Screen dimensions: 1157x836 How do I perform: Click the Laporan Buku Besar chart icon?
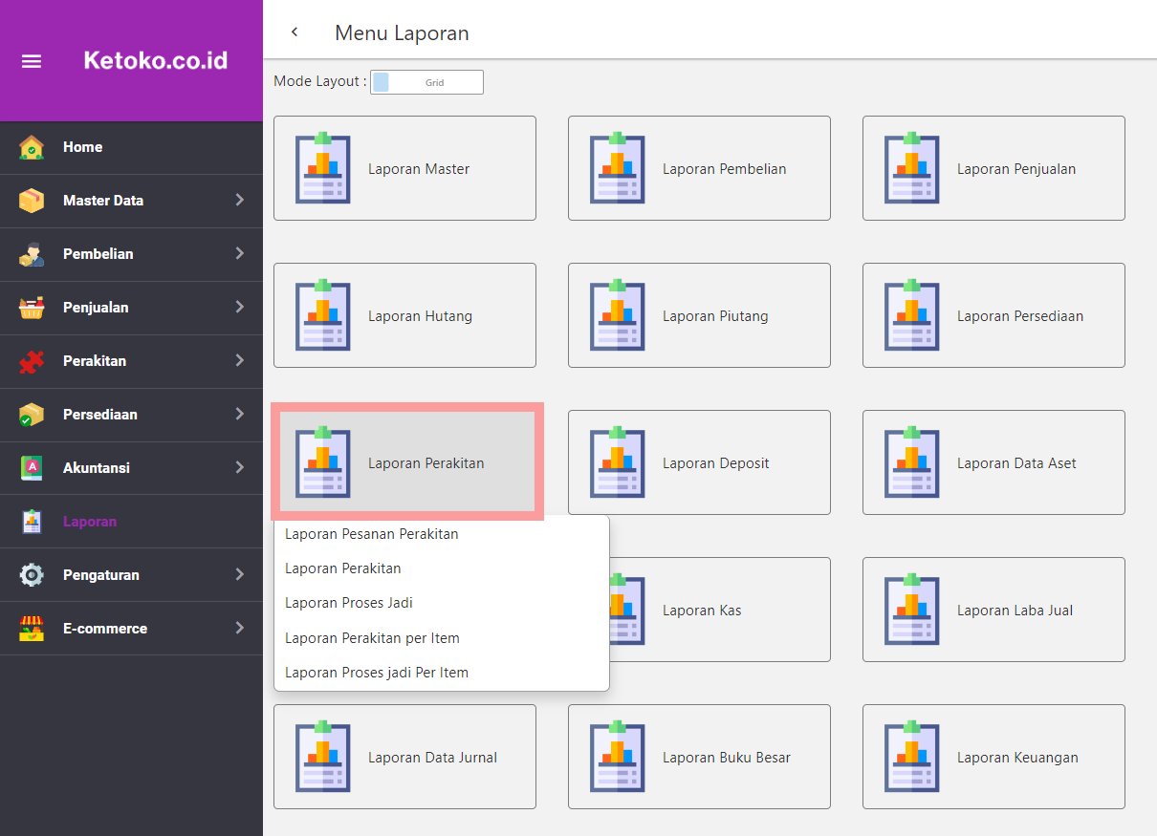tap(618, 757)
